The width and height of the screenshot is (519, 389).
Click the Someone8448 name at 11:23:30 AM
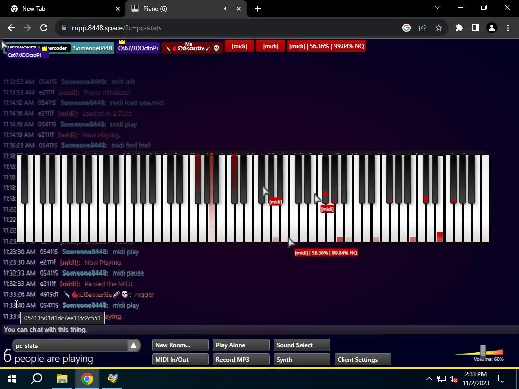[85, 252]
